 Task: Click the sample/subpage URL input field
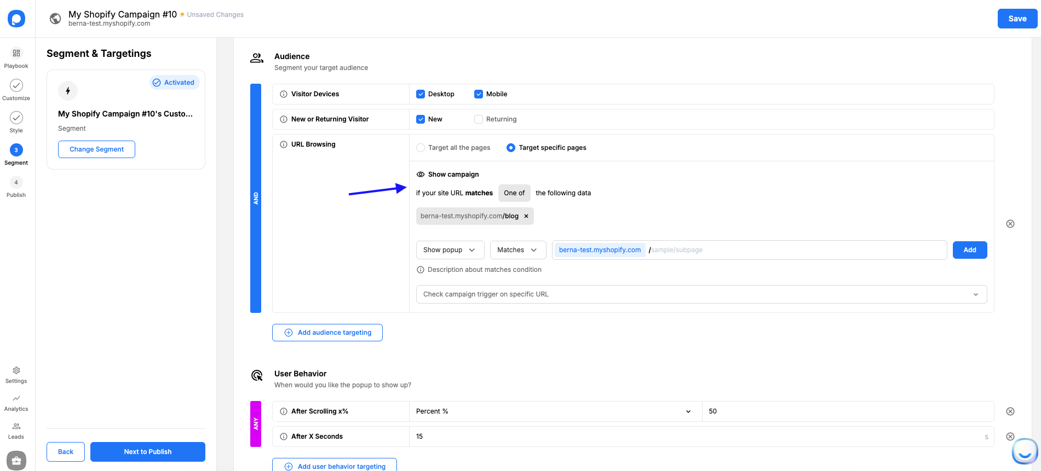[794, 250]
